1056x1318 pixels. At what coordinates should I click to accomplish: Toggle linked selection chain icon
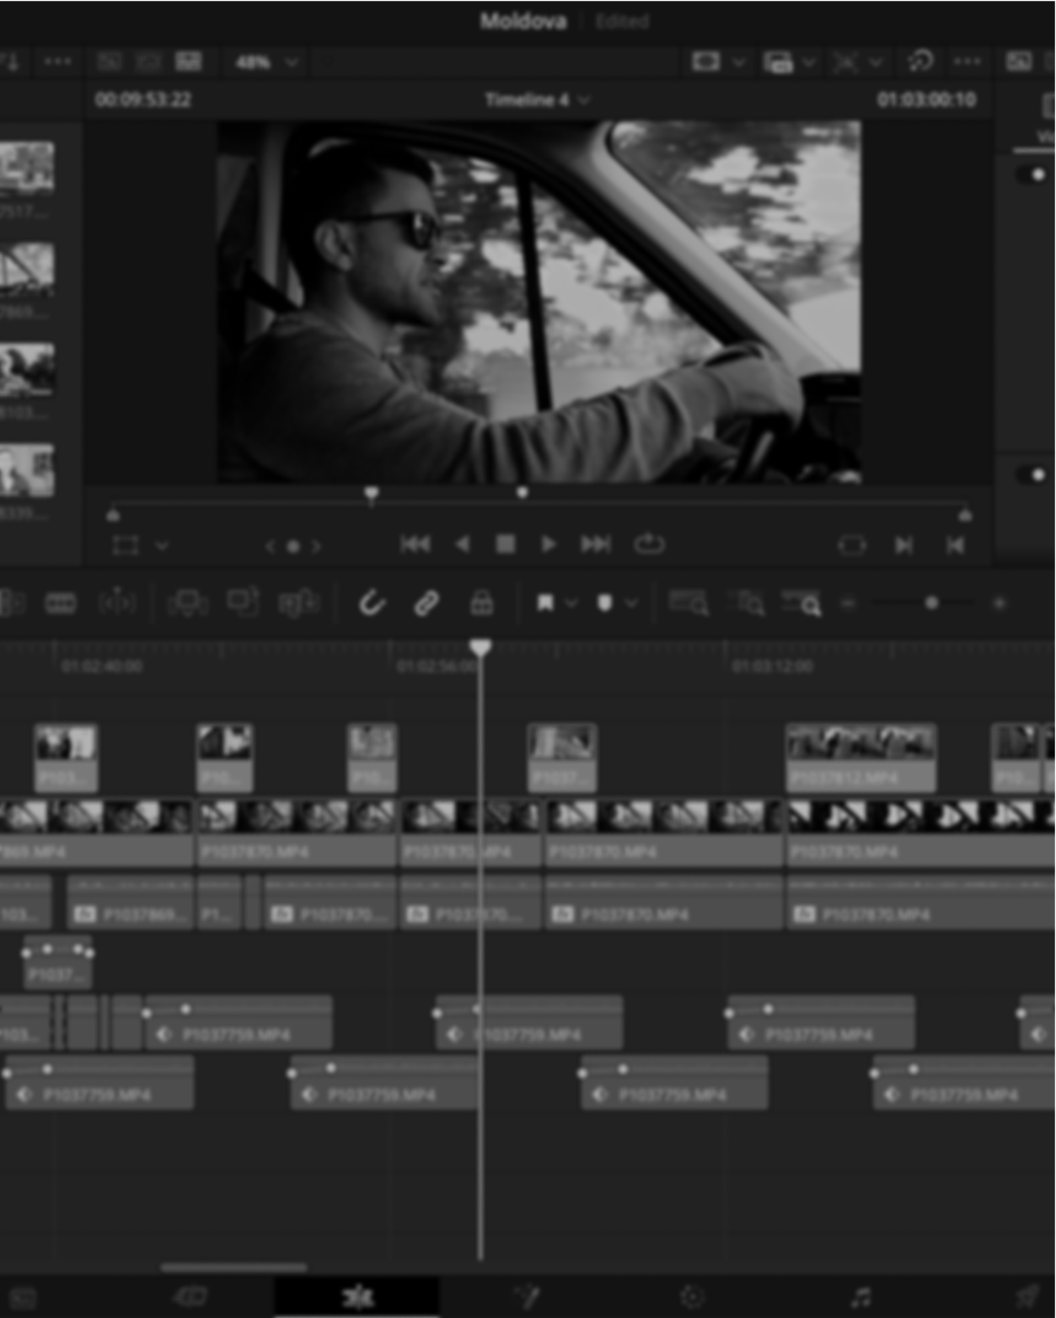(426, 603)
